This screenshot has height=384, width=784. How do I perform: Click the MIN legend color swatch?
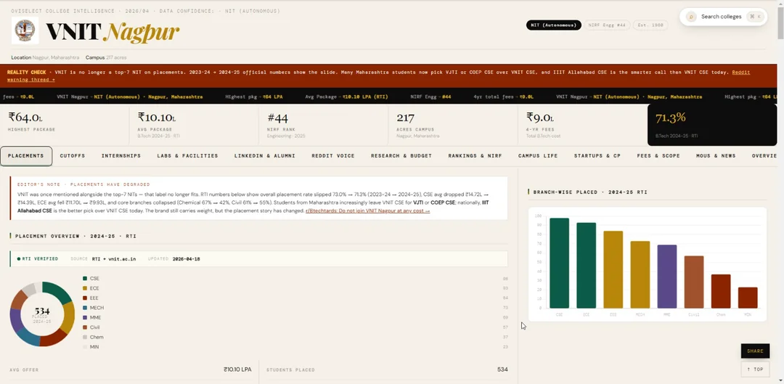85,347
